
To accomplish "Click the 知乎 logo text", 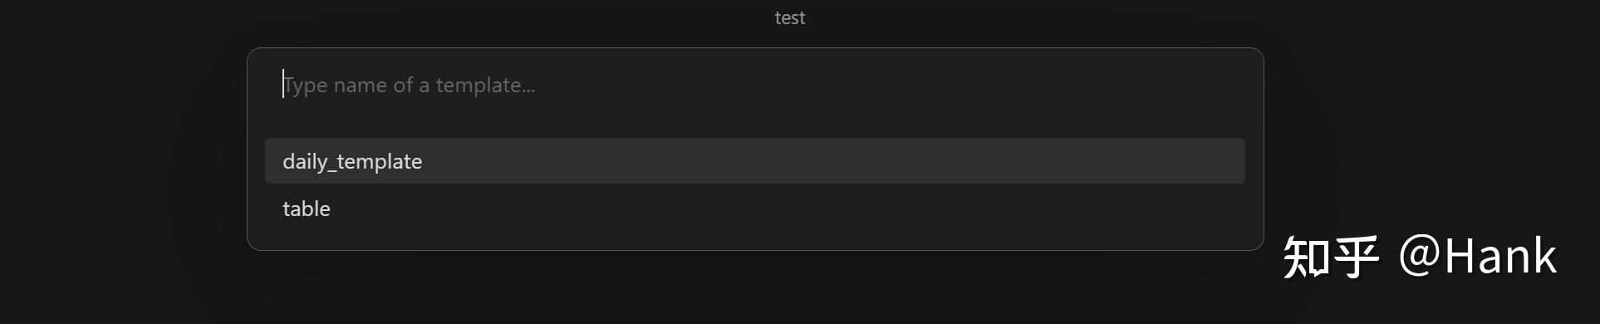I will point(1331,257).
